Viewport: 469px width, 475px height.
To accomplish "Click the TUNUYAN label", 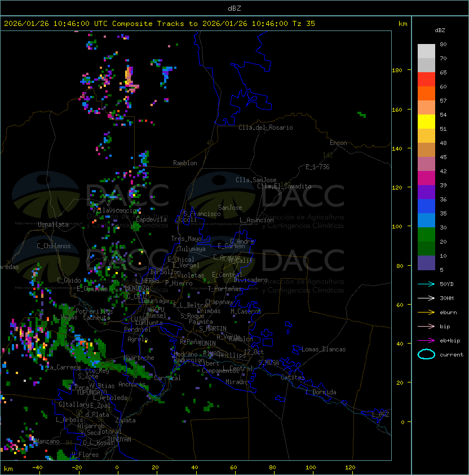I will point(120,439).
